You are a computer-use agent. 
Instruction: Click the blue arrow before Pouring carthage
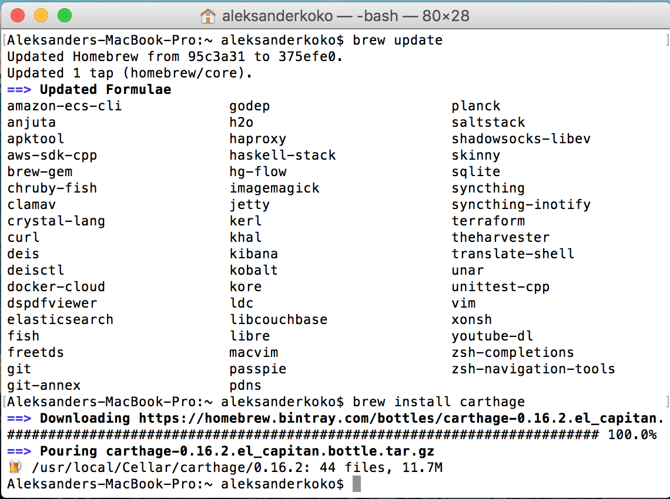[x=22, y=451]
